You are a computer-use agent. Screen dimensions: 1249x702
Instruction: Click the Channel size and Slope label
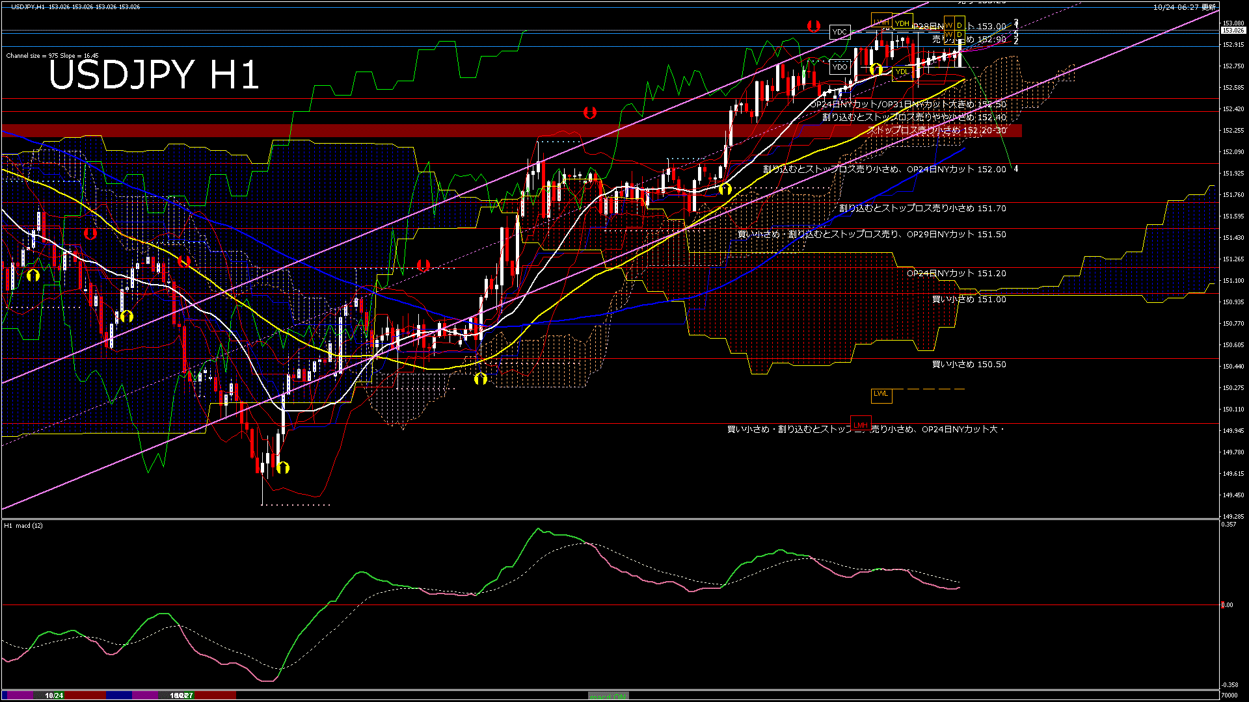[x=52, y=56]
